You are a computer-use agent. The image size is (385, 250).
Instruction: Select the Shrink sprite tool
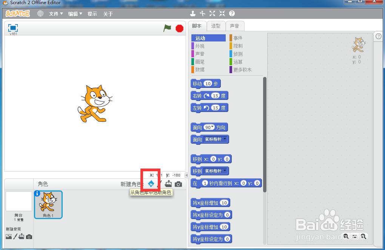point(222,14)
